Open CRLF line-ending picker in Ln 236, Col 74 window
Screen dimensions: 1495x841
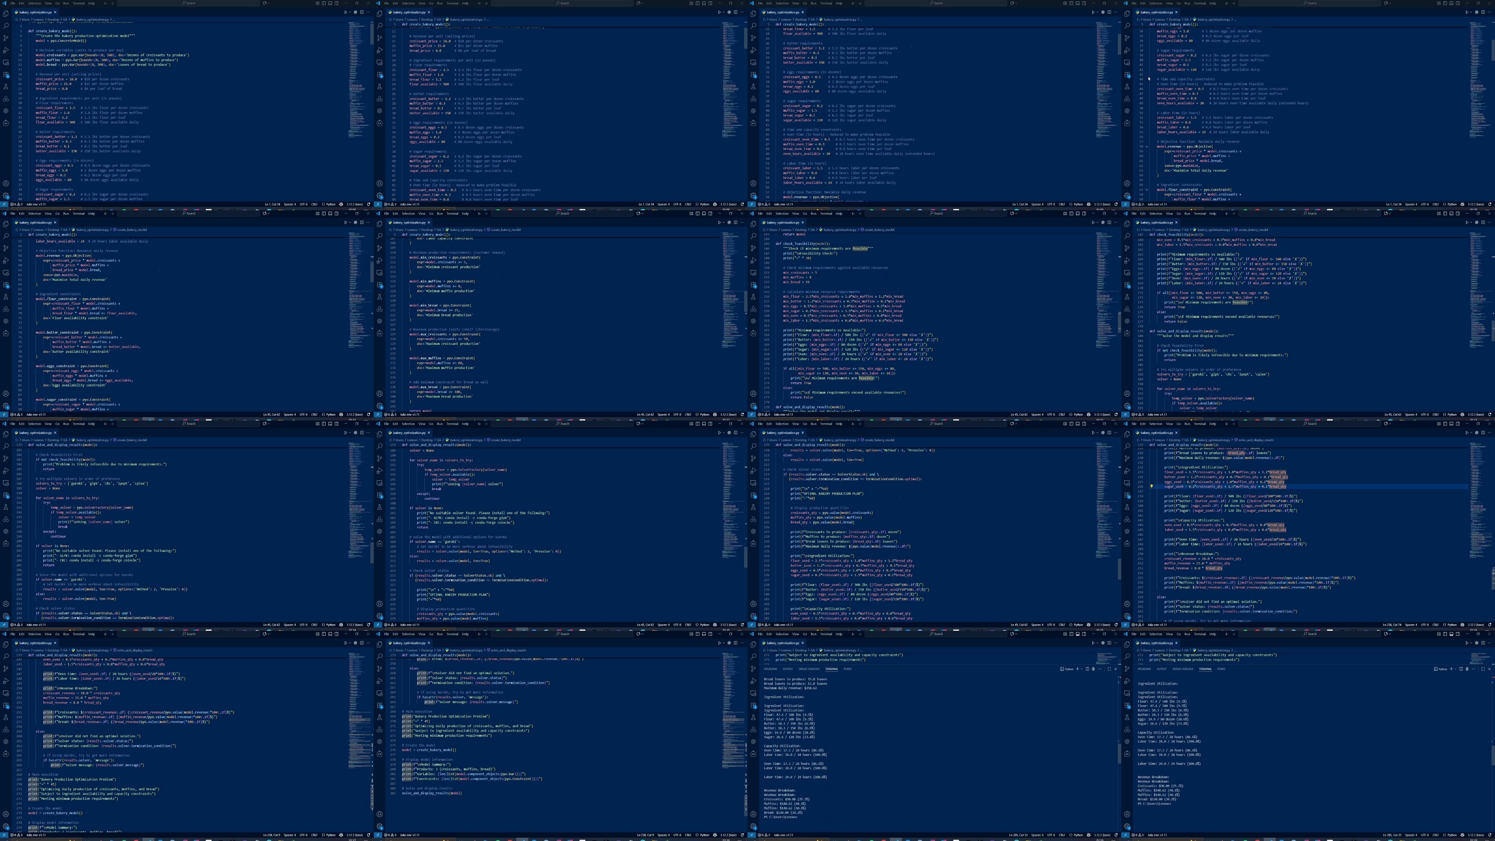click(x=1436, y=625)
